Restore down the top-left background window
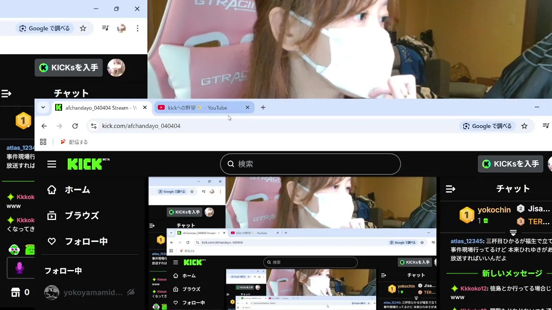This screenshot has width=552, height=310. tap(116, 9)
